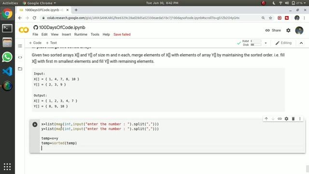Click the RAM usage bar
This screenshot has height=174, width=309.
click(256, 41)
